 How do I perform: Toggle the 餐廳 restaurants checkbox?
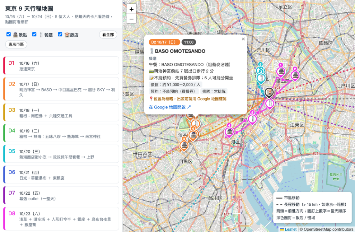34,34
